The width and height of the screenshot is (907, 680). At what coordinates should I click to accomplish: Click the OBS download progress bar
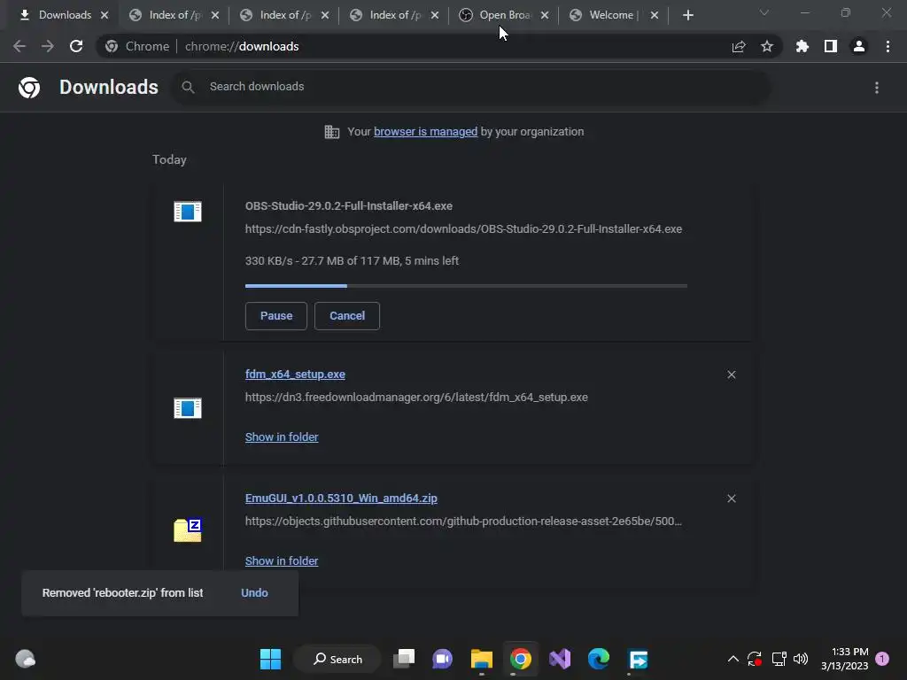pyautogui.click(x=466, y=286)
